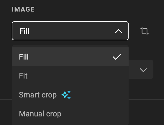The height and width of the screenshot is (125, 164).
Task: Click the Fit text label
Action: pos(23,76)
